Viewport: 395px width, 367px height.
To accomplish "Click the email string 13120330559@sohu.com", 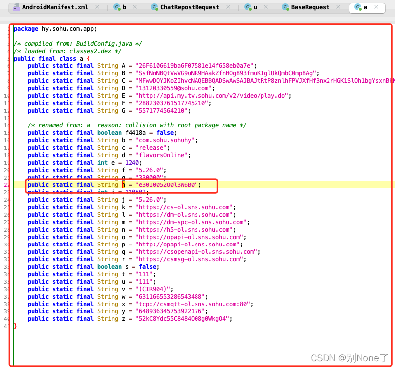I will point(173,88).
